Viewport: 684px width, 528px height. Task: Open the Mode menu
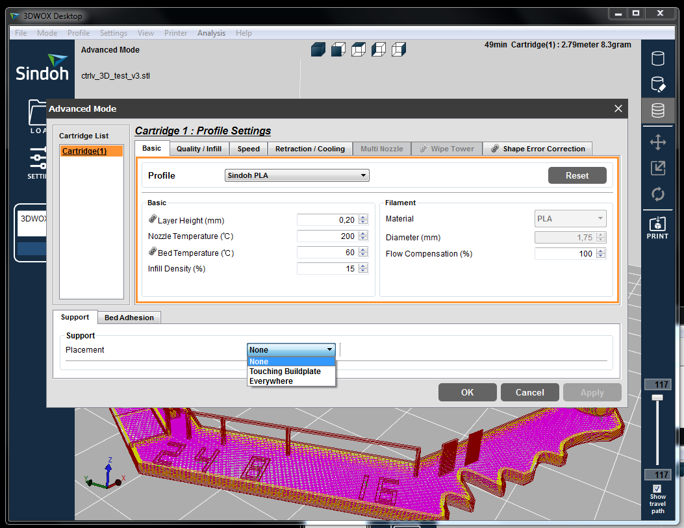click(x=47, y=32)
